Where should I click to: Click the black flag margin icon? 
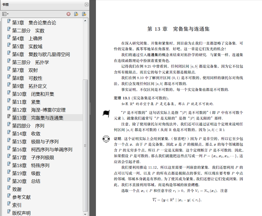pos(106,113)
